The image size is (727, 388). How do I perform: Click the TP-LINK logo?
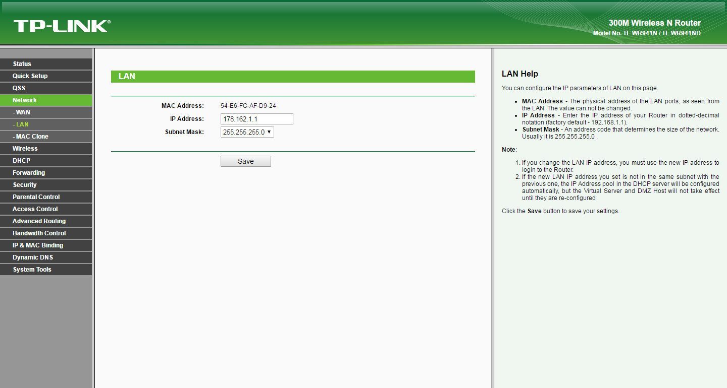point(62,26)
